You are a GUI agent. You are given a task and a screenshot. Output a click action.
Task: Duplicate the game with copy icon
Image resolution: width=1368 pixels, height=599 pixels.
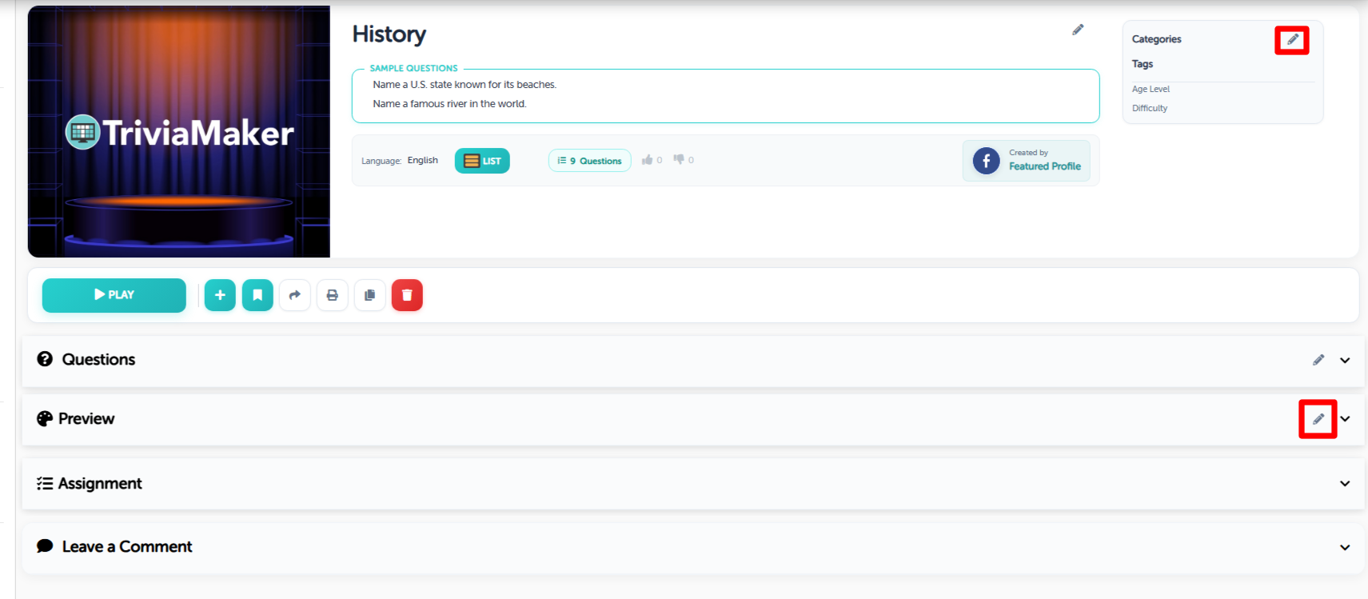point(369,295)
